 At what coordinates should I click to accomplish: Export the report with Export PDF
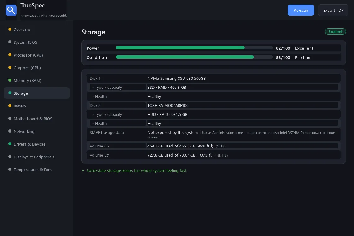(x=333, y=10)
